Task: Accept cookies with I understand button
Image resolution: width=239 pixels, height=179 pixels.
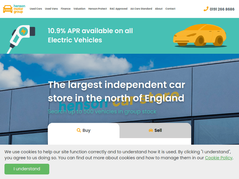Action: click(x=27, y=169)
